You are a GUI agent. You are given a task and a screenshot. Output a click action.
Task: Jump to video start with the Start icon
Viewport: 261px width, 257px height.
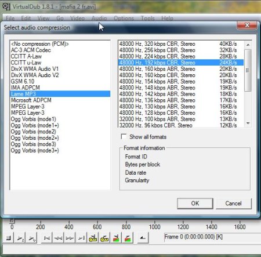pyautogui.click(x=46, y=238)
